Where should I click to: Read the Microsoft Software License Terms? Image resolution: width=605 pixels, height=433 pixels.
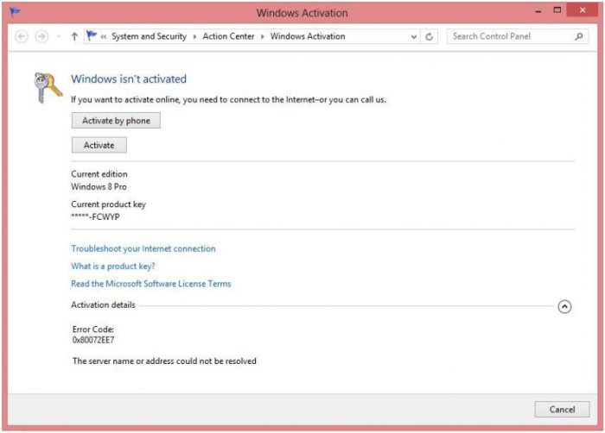151,284
